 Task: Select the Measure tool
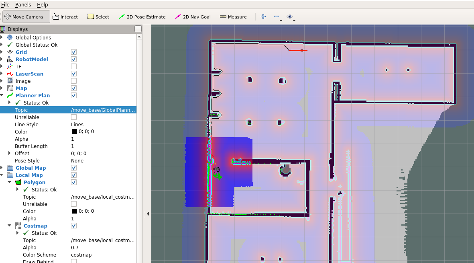tap(233, 16)
